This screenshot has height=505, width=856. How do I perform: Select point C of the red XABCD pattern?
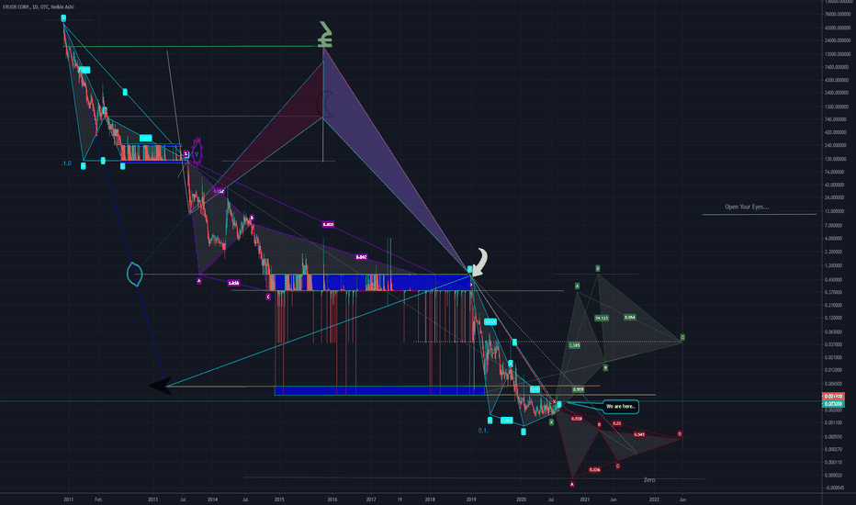[x=617, y=466]
